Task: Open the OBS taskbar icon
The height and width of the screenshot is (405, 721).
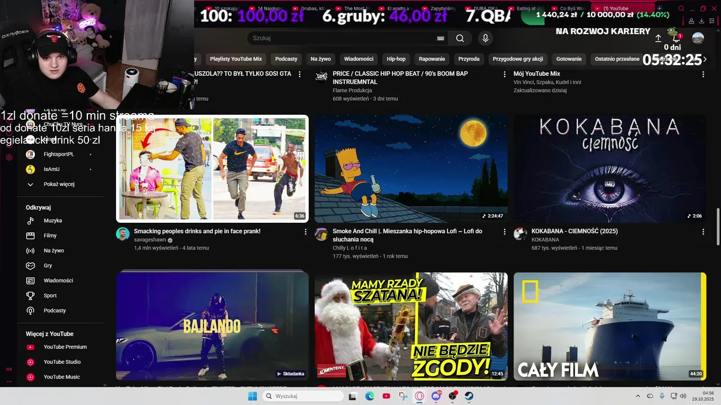Action: coord(452,396)
